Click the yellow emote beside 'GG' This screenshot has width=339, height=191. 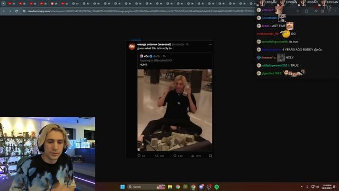286,33
